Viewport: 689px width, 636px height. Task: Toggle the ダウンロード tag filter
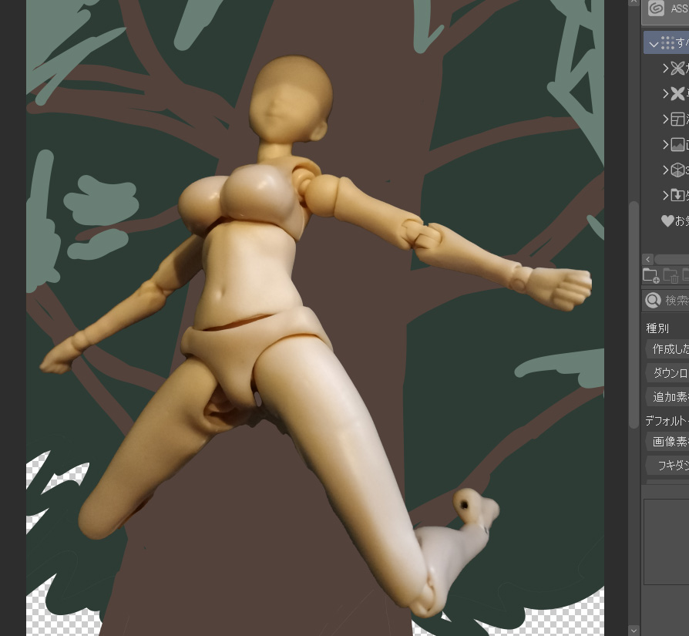point(669,372)
